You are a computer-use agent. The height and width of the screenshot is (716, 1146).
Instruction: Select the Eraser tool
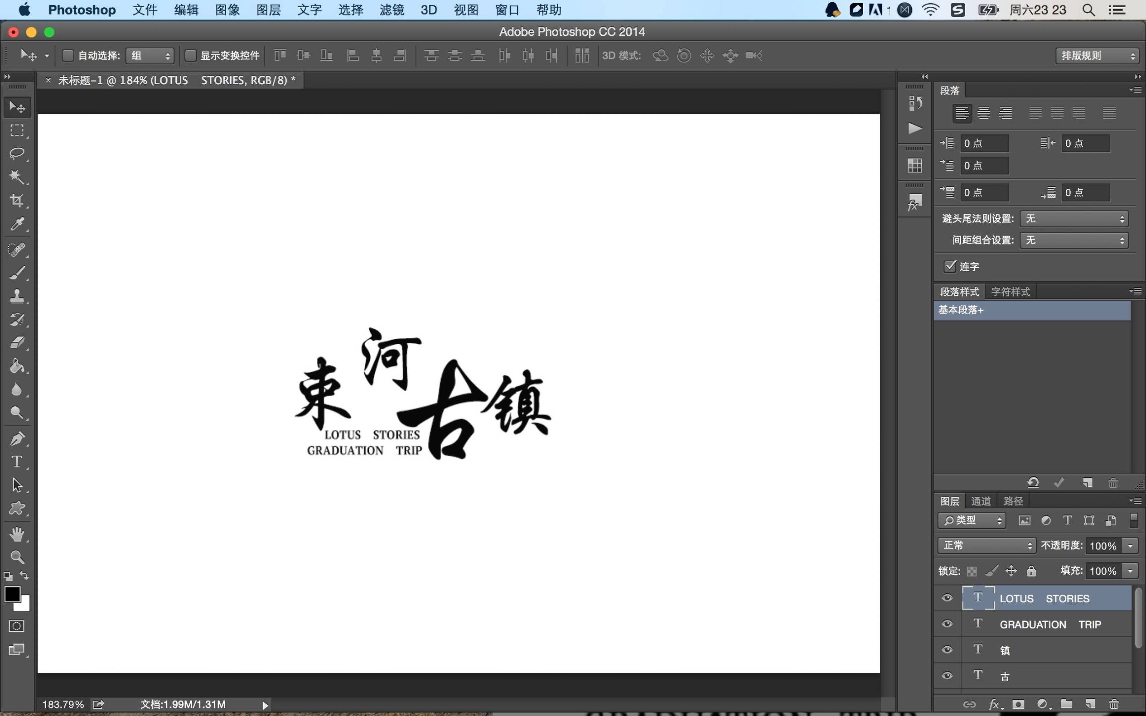[x=17, y=342]
